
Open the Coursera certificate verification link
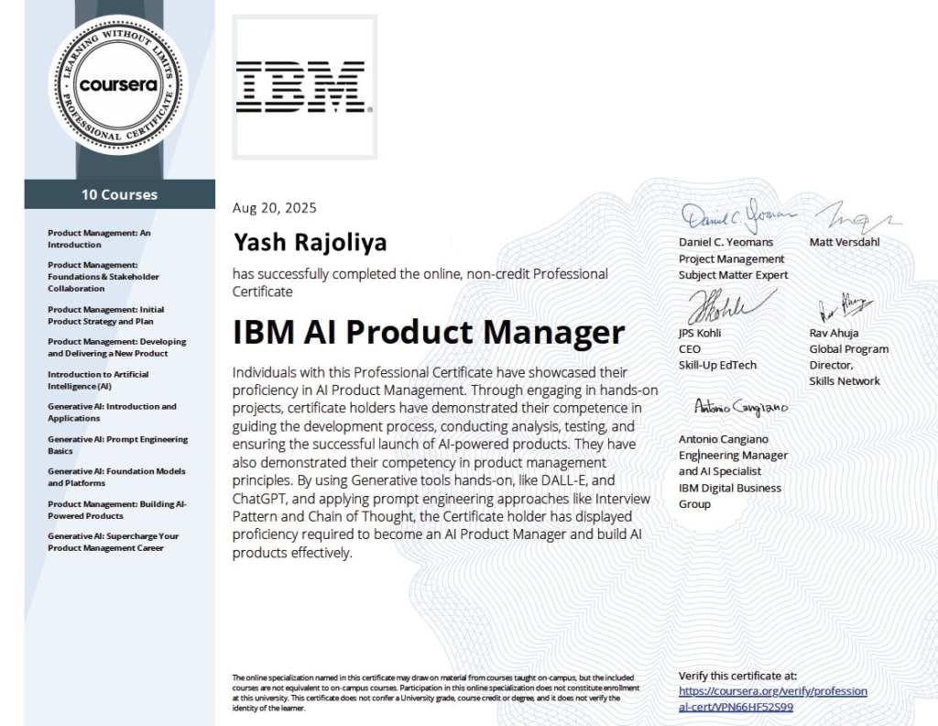(772, 698)
